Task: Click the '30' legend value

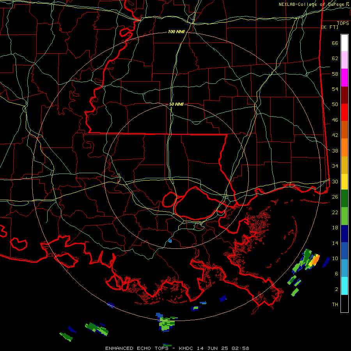Action: point(335,181)
